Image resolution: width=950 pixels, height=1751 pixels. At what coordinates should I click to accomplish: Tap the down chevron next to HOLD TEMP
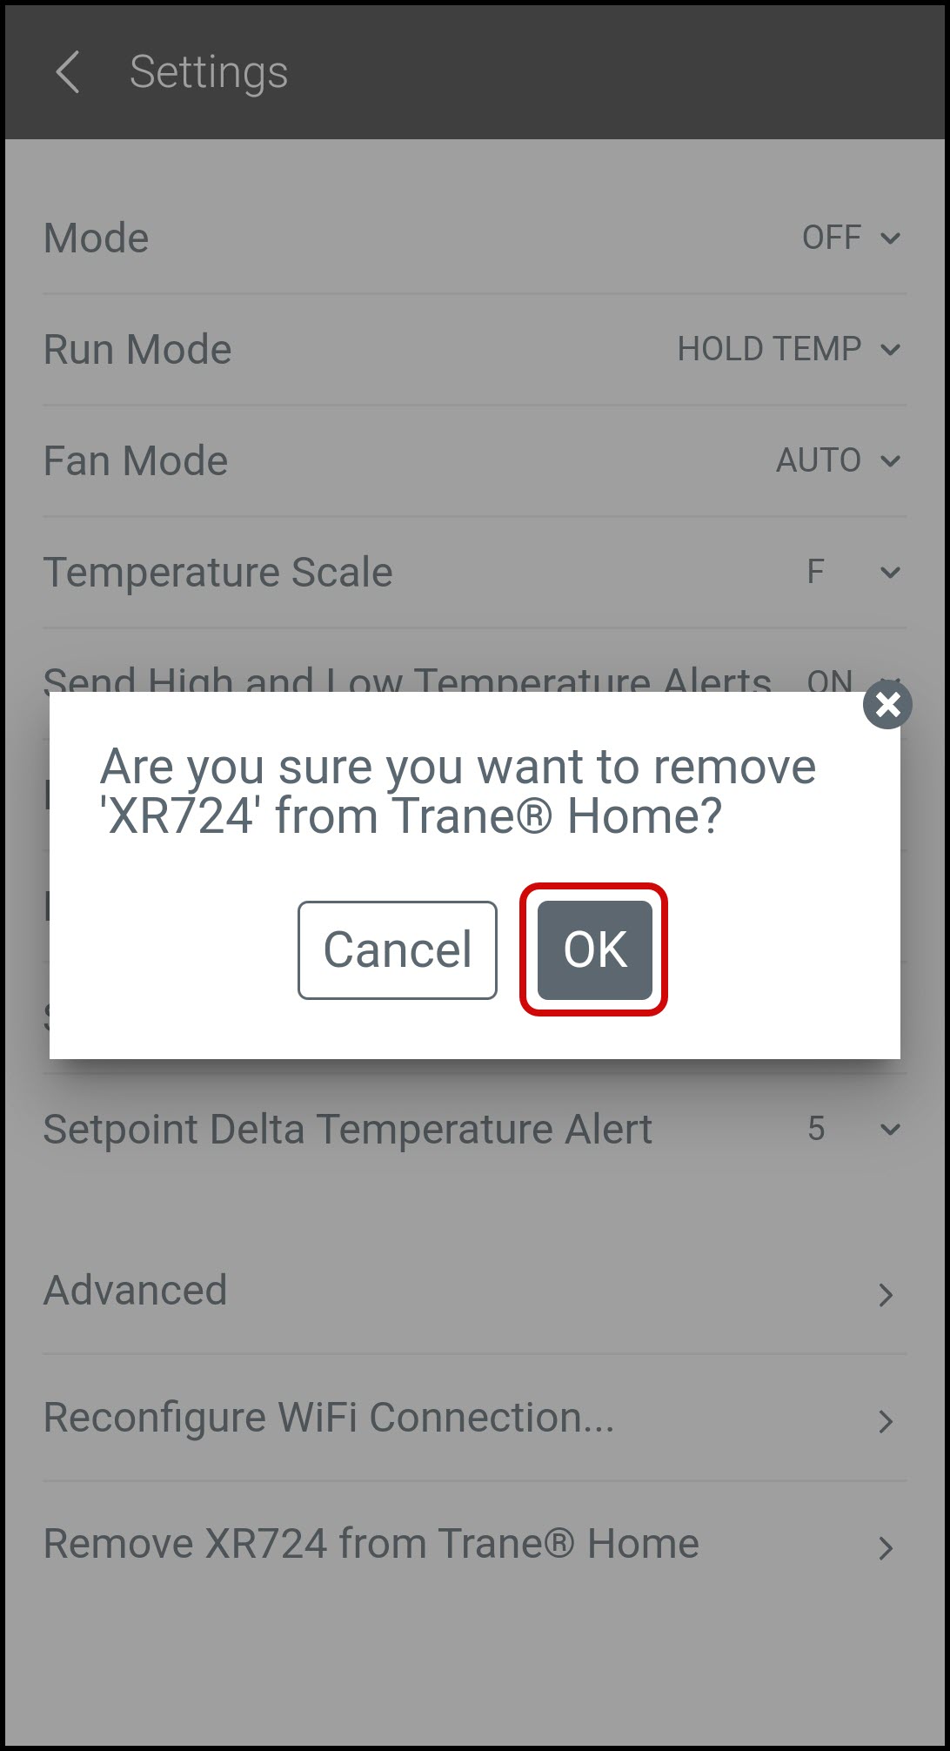point(890,350)
